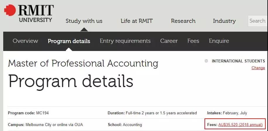268x131 pixels.
Task: Go to the Research menu item
Action: tap(183, 21)
